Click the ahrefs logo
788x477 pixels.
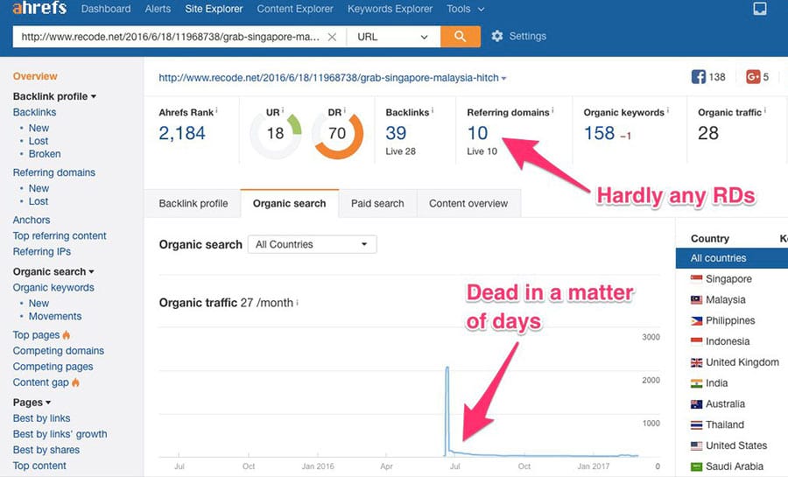(39, 8)
